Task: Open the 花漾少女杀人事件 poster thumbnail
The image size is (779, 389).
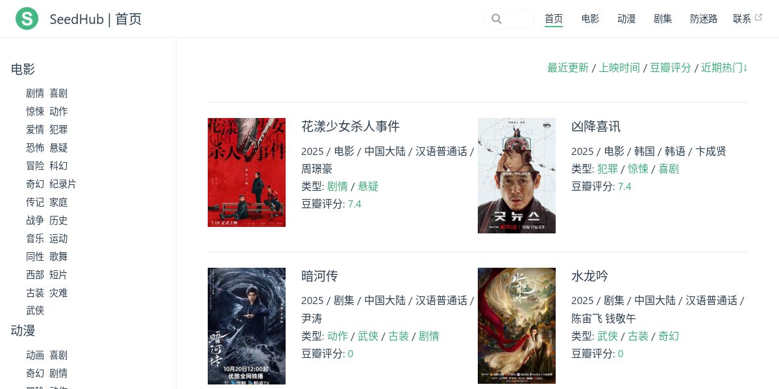Action: click(x=247, y=172)
